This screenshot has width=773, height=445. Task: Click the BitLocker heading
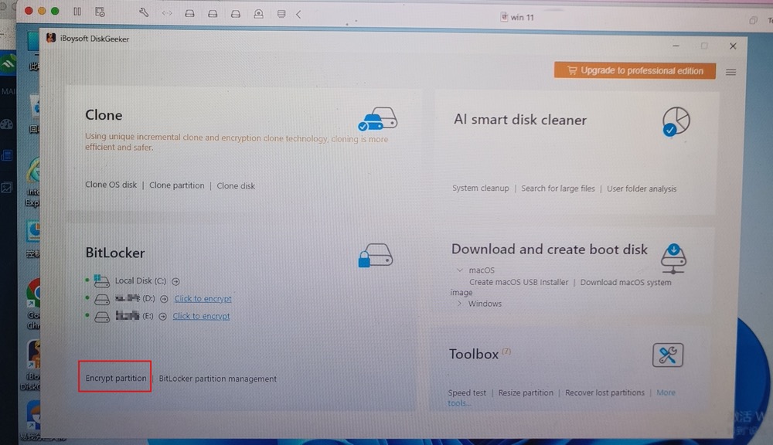pos(115,253)
